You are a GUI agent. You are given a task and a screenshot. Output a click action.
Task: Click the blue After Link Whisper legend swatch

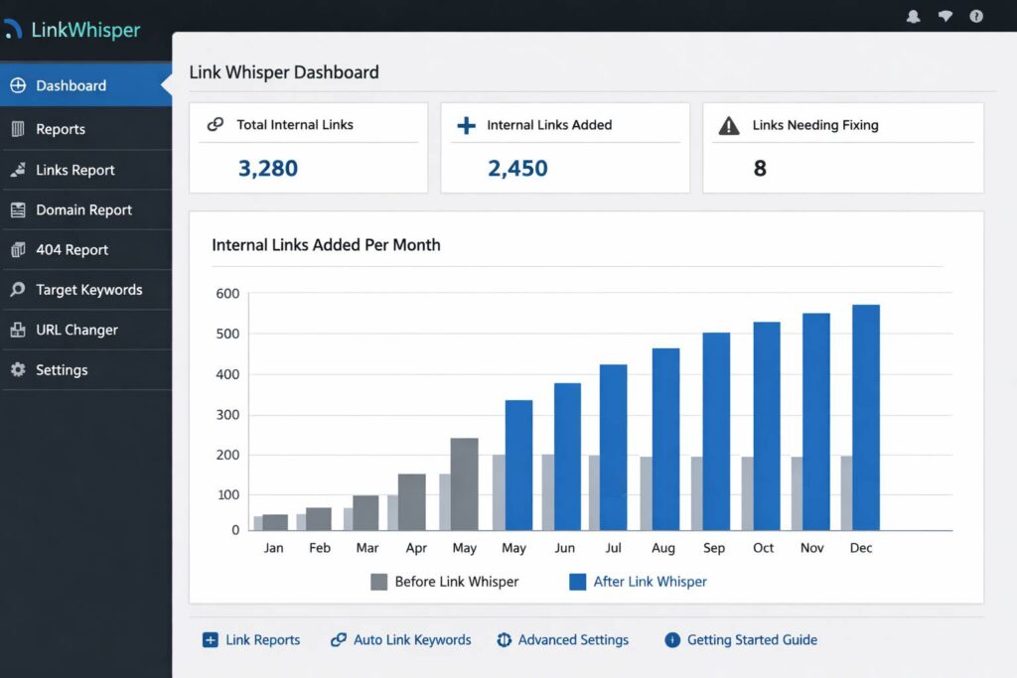(x=577, y=582)
